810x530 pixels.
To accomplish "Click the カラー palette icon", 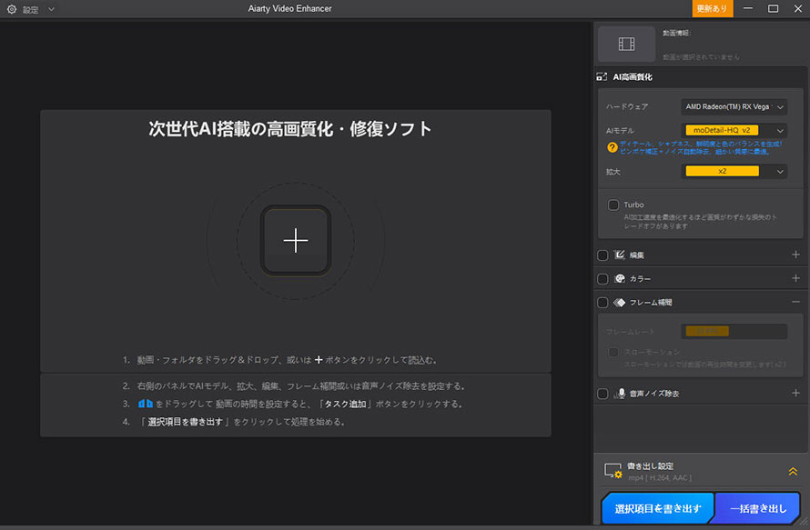I will tap(620, 278).
